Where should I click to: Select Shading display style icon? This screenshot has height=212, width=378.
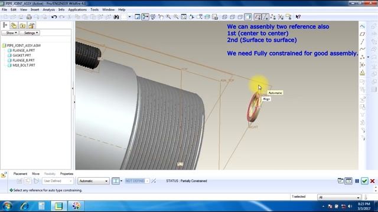[248, 17]
